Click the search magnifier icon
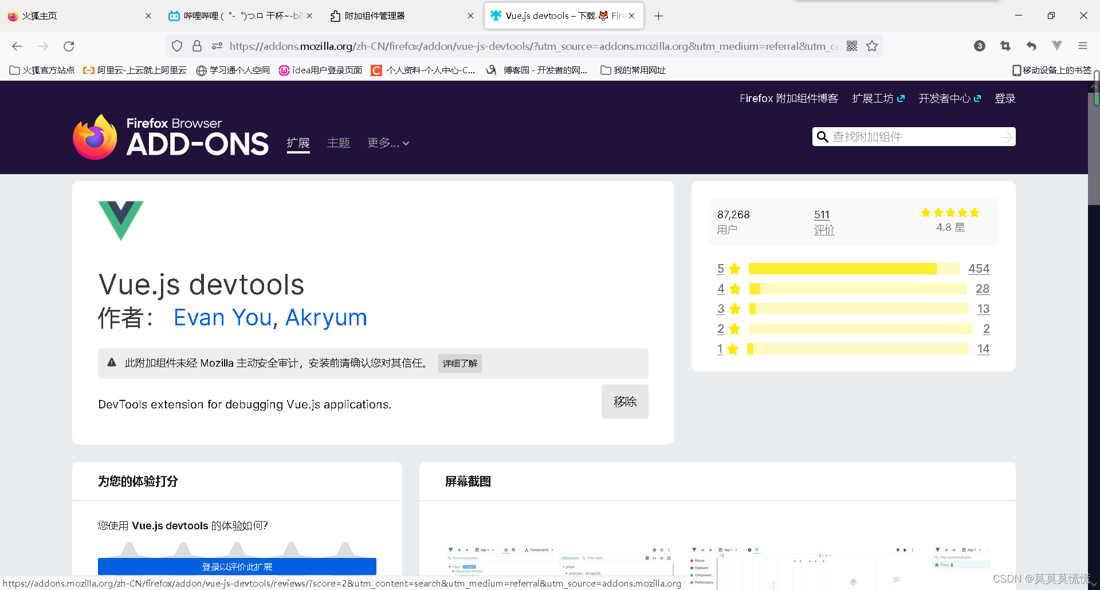Image resolution: width=1100 pixels, height=590 pixels. click(x=823, y=137)
